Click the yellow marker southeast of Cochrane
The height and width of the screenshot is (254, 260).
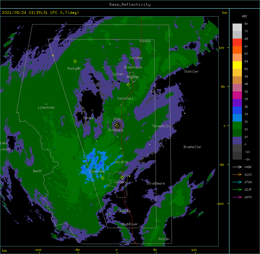tap(103, 178)
